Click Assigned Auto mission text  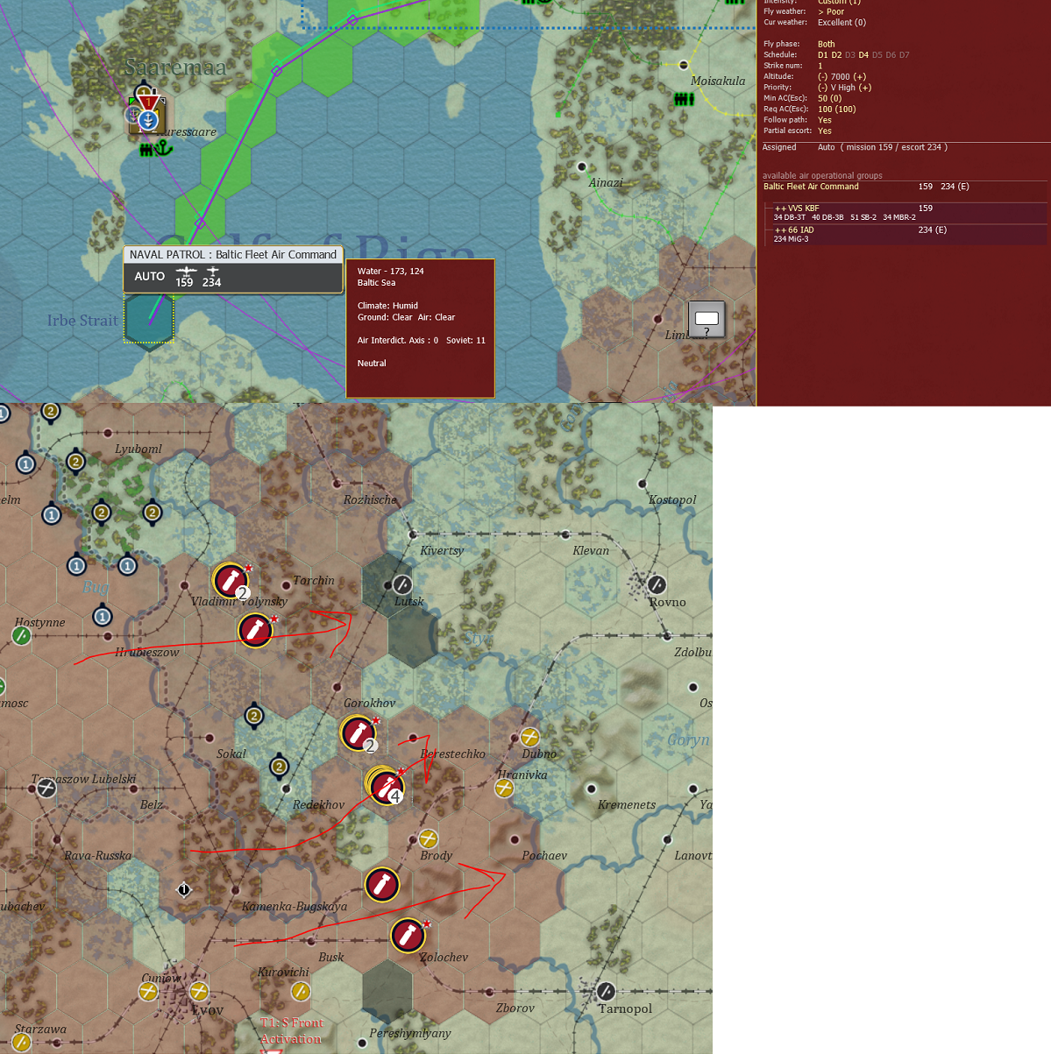point(883,147)
